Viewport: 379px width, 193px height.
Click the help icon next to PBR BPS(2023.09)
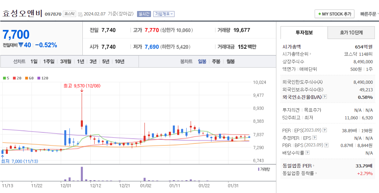tap(326, 145)
